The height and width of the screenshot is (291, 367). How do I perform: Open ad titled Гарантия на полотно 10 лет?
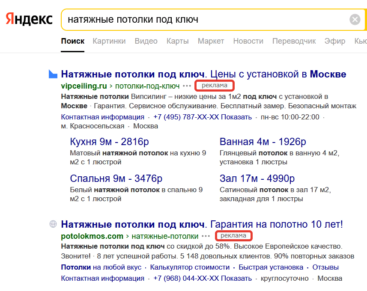pyautogui.click(x=202, y=224)
